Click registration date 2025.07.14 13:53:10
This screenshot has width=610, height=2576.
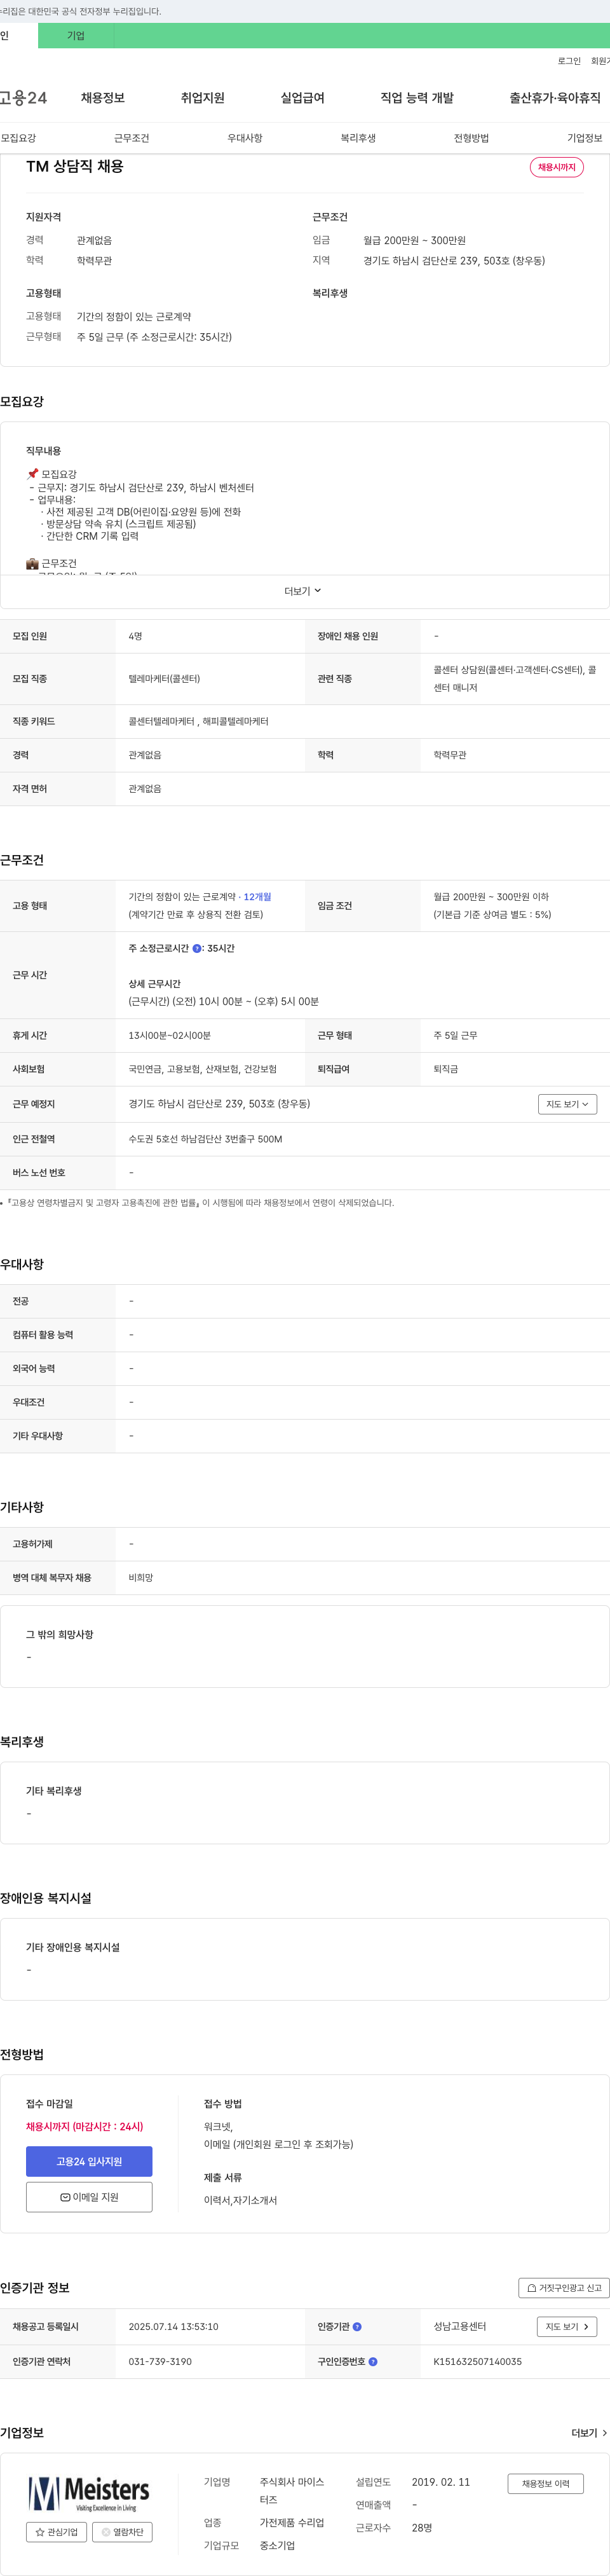point(173,2327)
